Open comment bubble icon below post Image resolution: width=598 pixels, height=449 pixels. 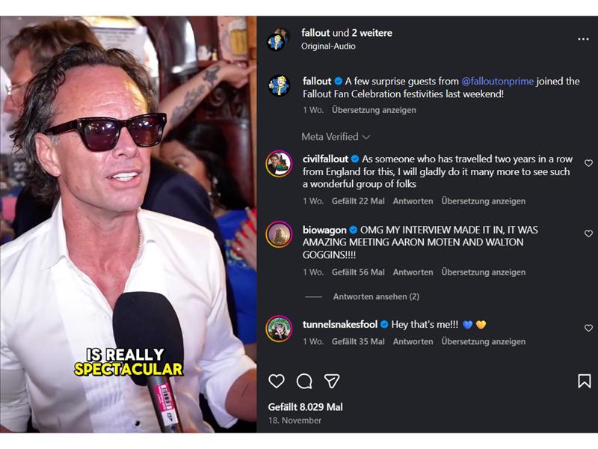[304, 382]
